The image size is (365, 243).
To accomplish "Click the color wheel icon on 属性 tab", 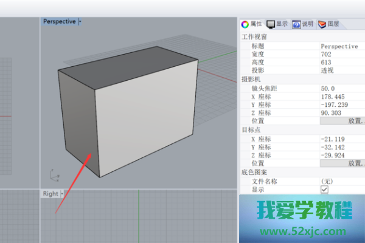I will click(246, 24).
